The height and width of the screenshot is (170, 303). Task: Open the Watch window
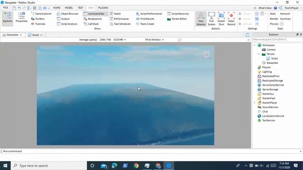(115, 14)
